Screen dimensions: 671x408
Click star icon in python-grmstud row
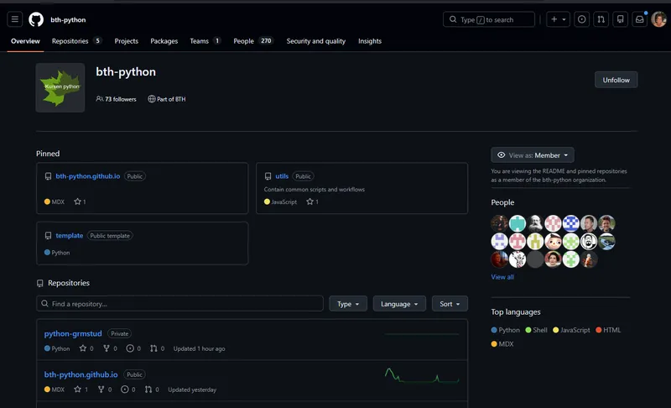(82, 348)
